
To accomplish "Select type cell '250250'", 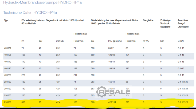I will click(x=7, y=95).
